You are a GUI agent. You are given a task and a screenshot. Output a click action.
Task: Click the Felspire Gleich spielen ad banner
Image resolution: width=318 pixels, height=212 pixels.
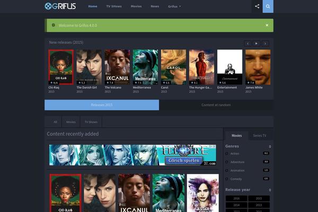(x=132, y=155)
